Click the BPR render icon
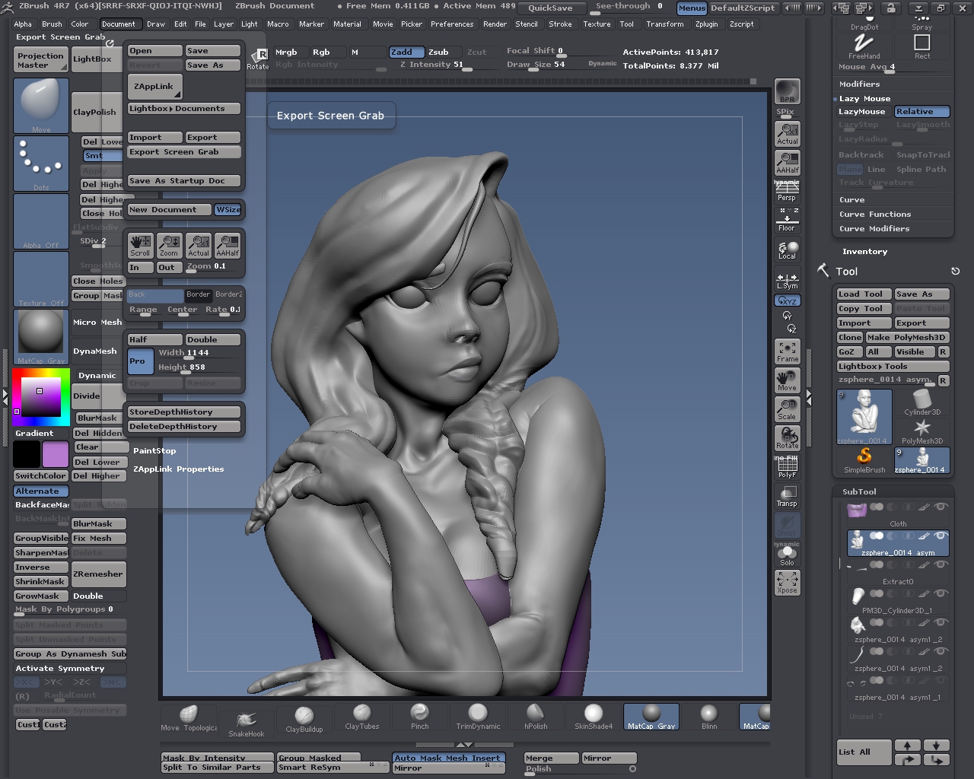 [x=787, y=91]
